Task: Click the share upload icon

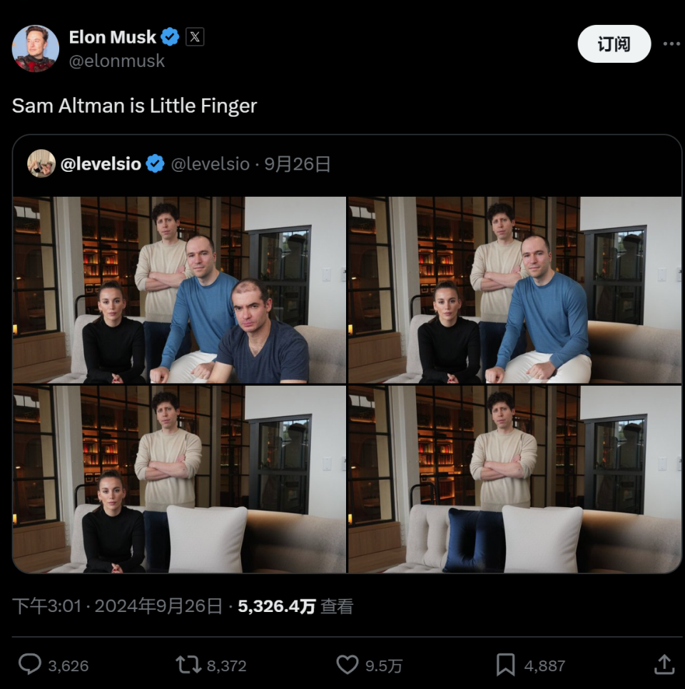Action: (x=664, y=665)
